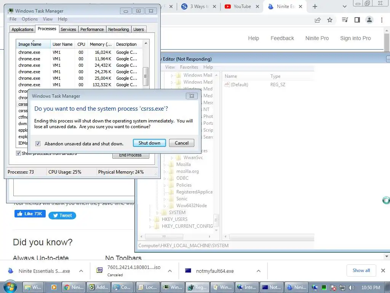This screenshot has height=293, width=390.
Task: Click the Tweet button
Action: [x=62, y=216]
